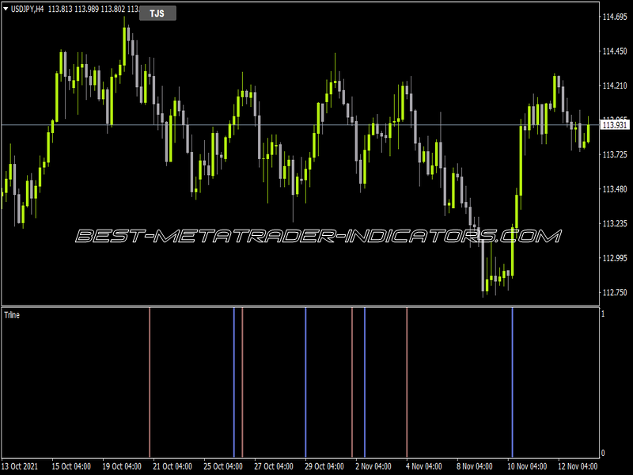Click the 13 Oct 2021 date label
This screenshot has width=633, height=475.
coord(20,466)
